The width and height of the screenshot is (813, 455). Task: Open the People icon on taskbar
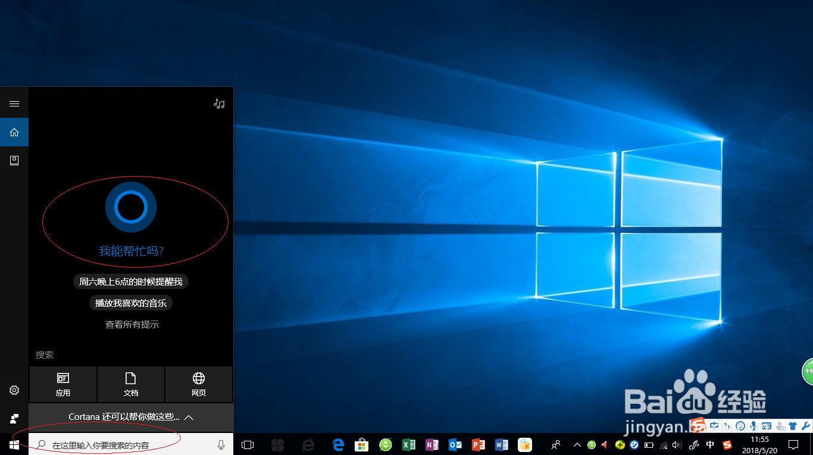click(556, 445)
